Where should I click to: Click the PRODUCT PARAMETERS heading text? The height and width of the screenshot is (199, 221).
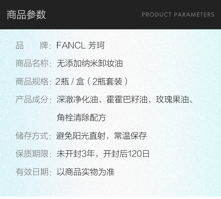click(178, 15)
